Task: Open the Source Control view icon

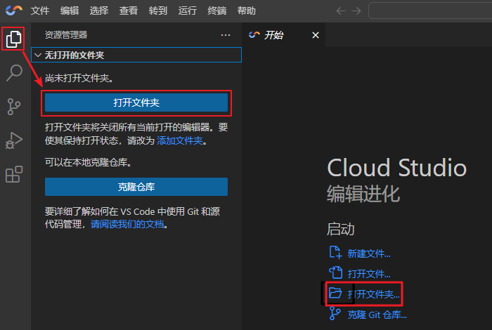Action: pyautogui.click(x=14, y=107)
